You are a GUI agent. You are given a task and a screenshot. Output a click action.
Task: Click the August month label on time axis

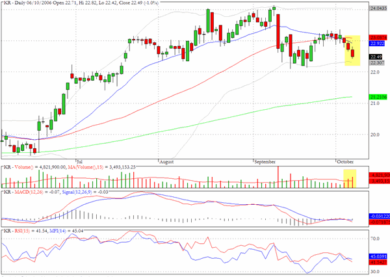click(x=166, y=162)
